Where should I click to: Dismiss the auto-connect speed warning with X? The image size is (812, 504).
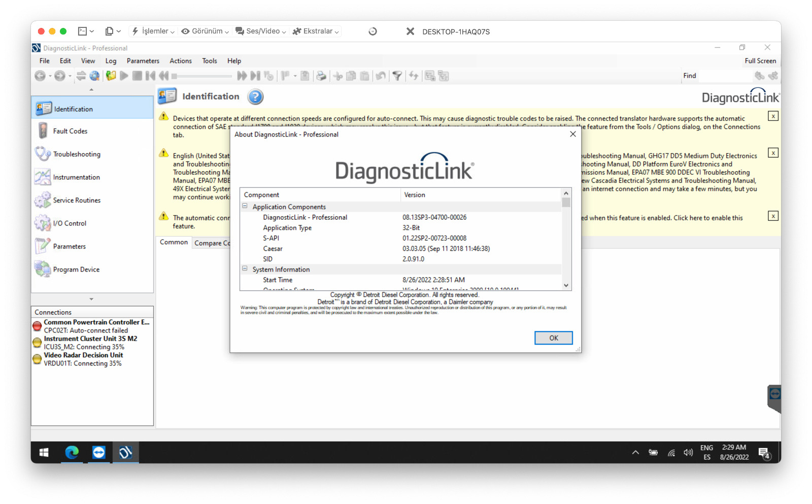coord(773,116)
